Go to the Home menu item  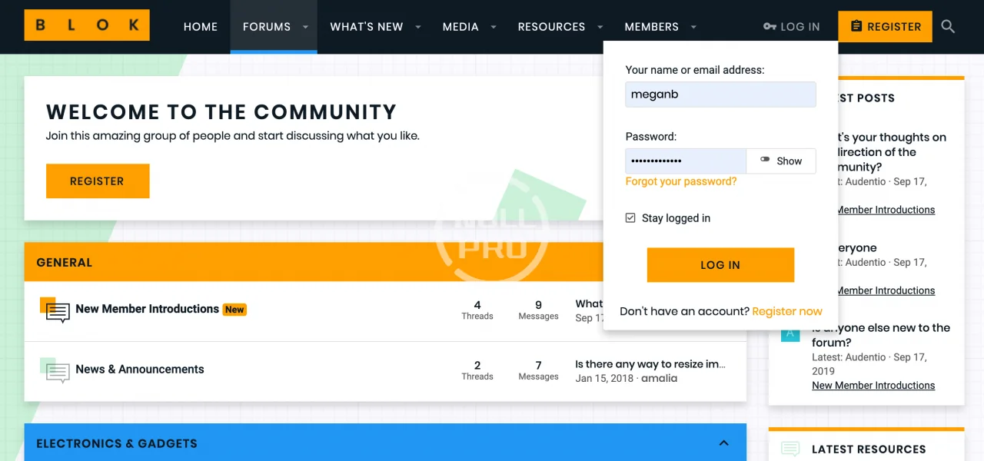point(201,27)
